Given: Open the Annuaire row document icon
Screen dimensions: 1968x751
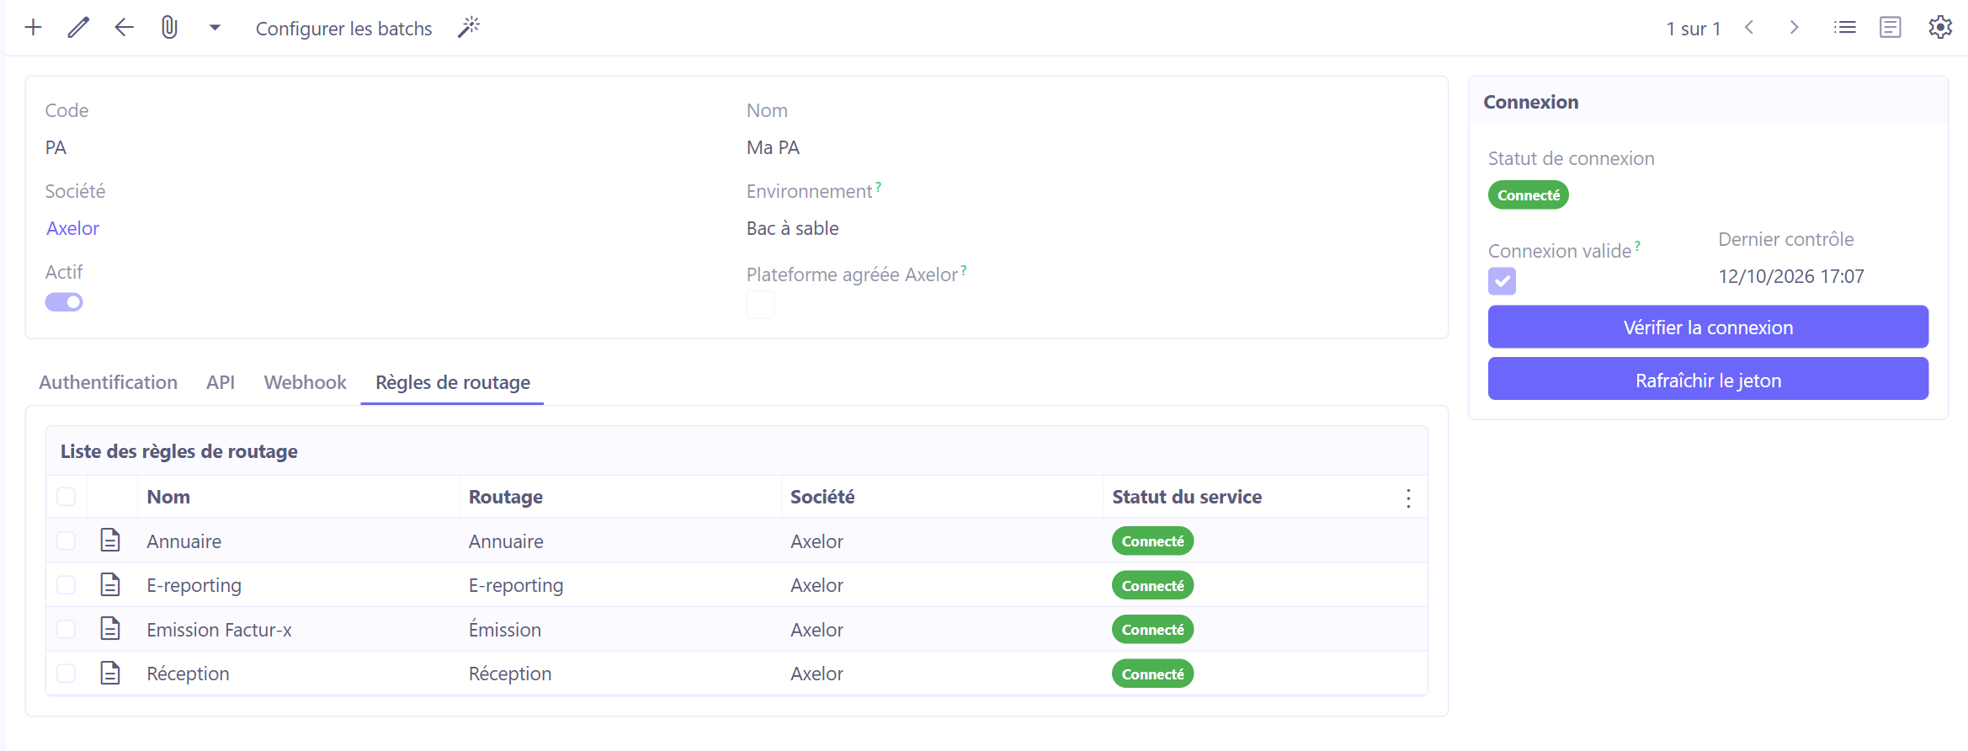Looking at the screenshot, I should pyautogui.click(x=110, y=540).
